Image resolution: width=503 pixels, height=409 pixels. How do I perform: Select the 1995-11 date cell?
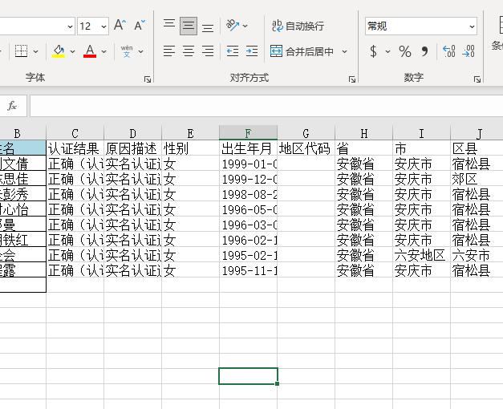point(248,270)
